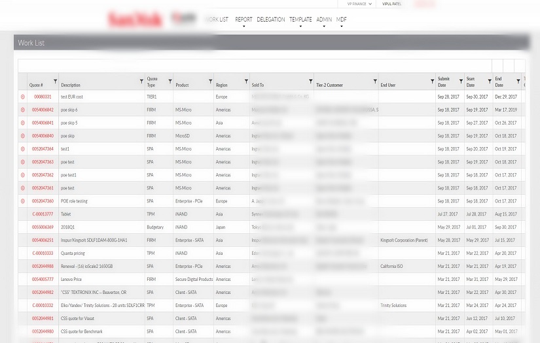The width and height of the screenshot is (540, 343).
Task: Click red circle icon for quote 0052047363
Action: click(23, 162)
